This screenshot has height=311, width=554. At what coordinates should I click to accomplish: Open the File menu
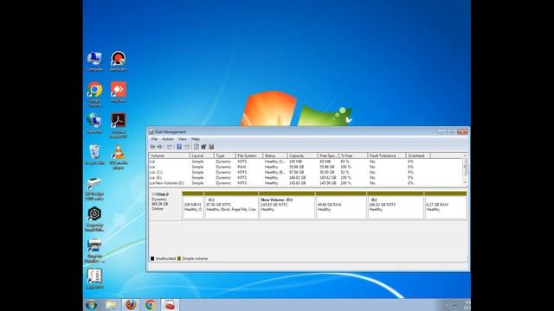point(154,139)
